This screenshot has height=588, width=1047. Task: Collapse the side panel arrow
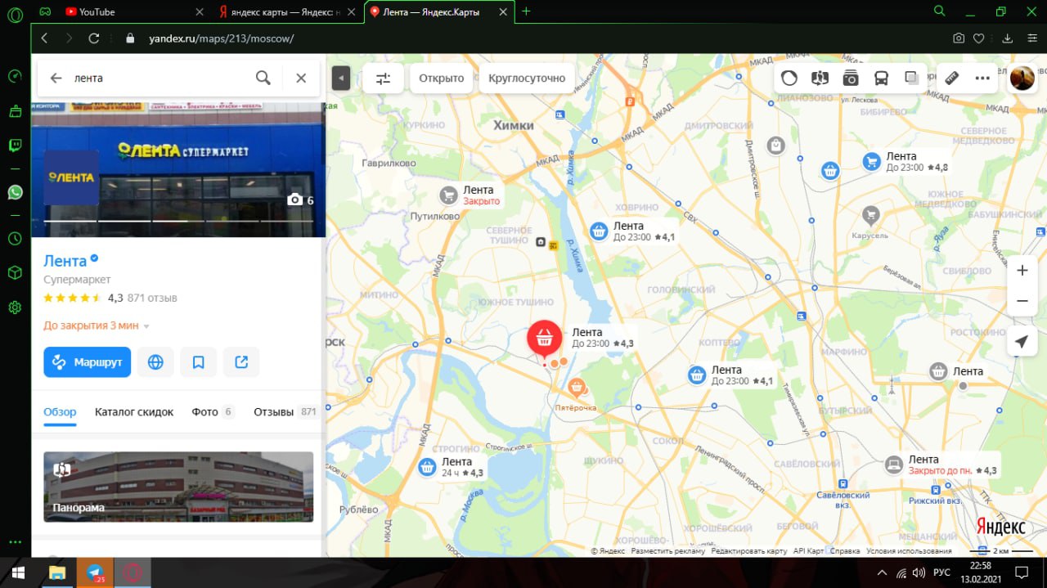[x=341, y=79]
